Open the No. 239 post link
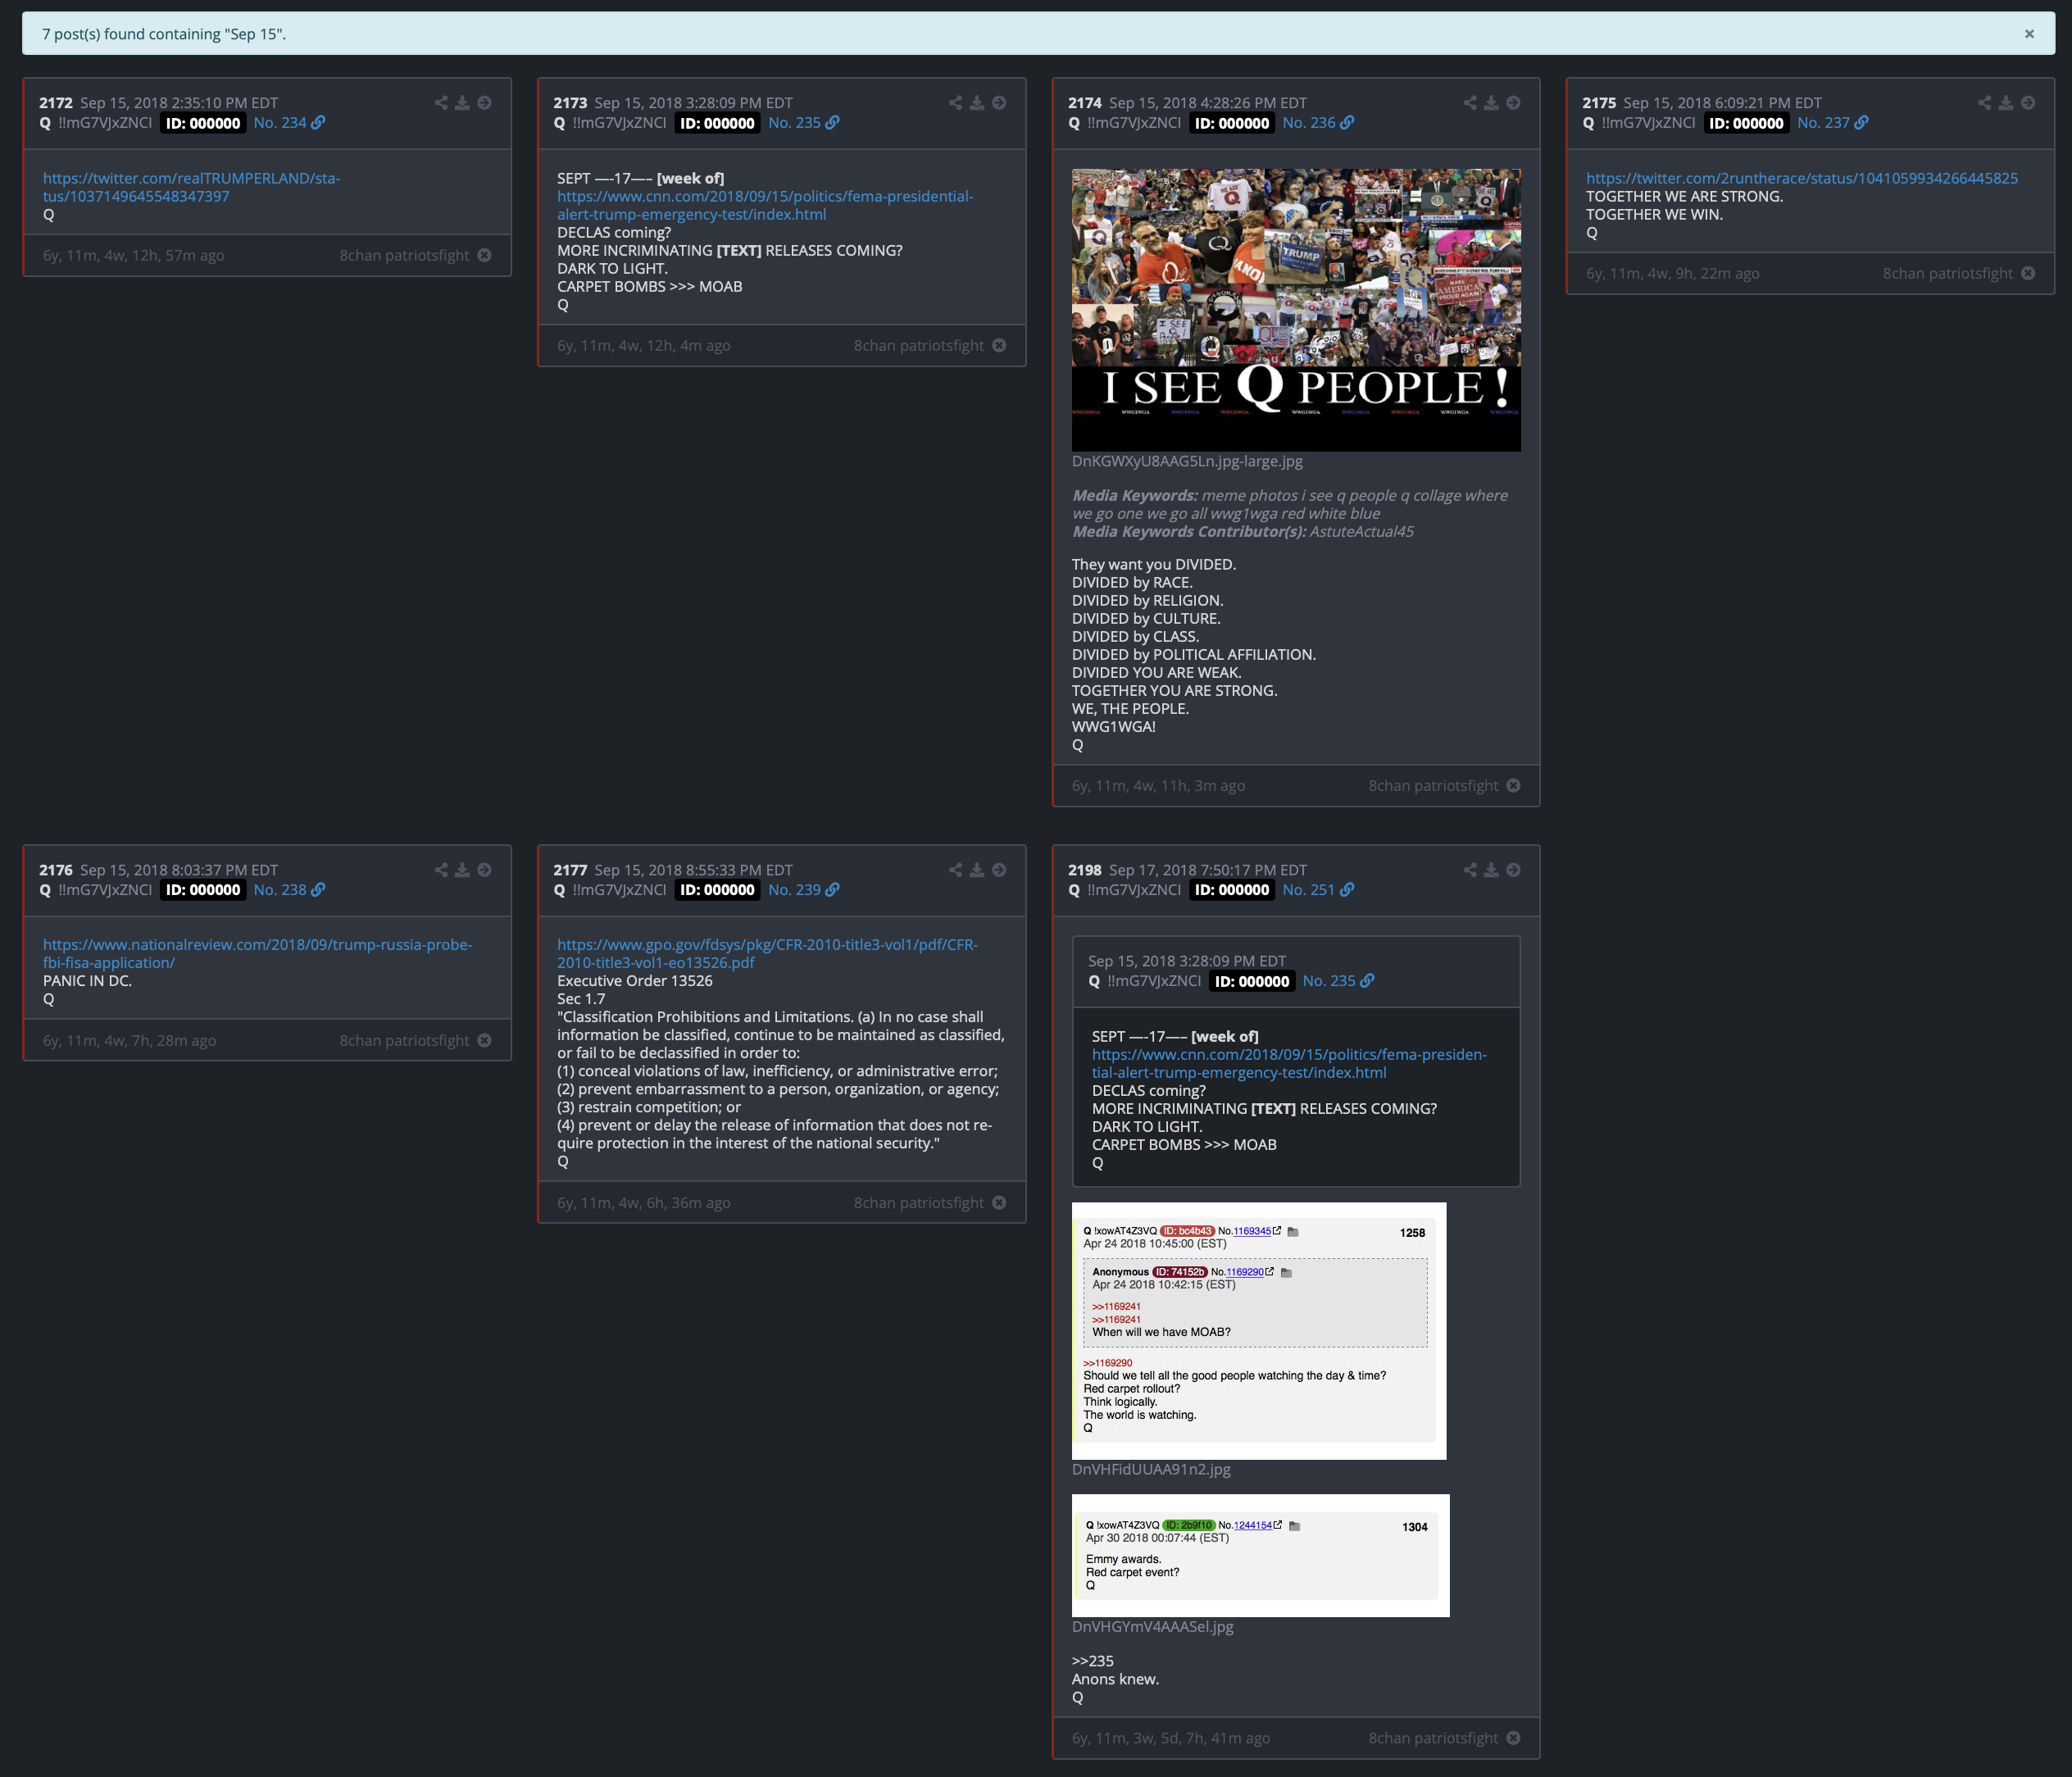Image resolution: width=2072 pixels, height=1777 pixels. [803, 890]
